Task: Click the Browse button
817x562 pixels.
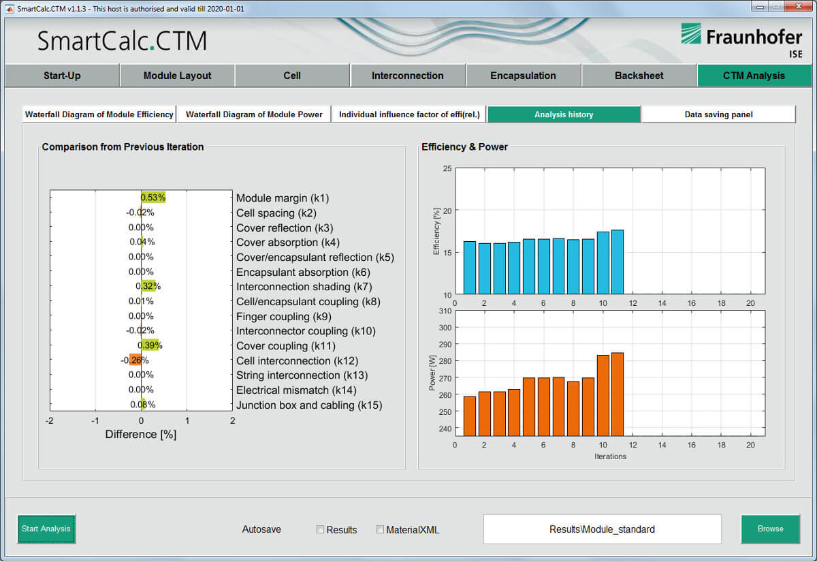Action: [x=770, y=529]
